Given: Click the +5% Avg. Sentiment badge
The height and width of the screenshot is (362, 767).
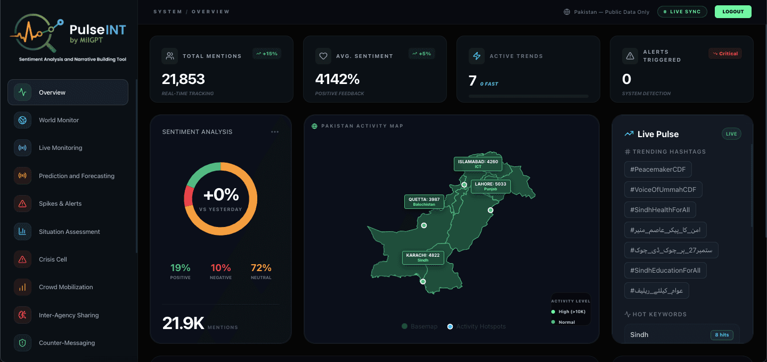Looking at the screenshot, I should [421, 53].
